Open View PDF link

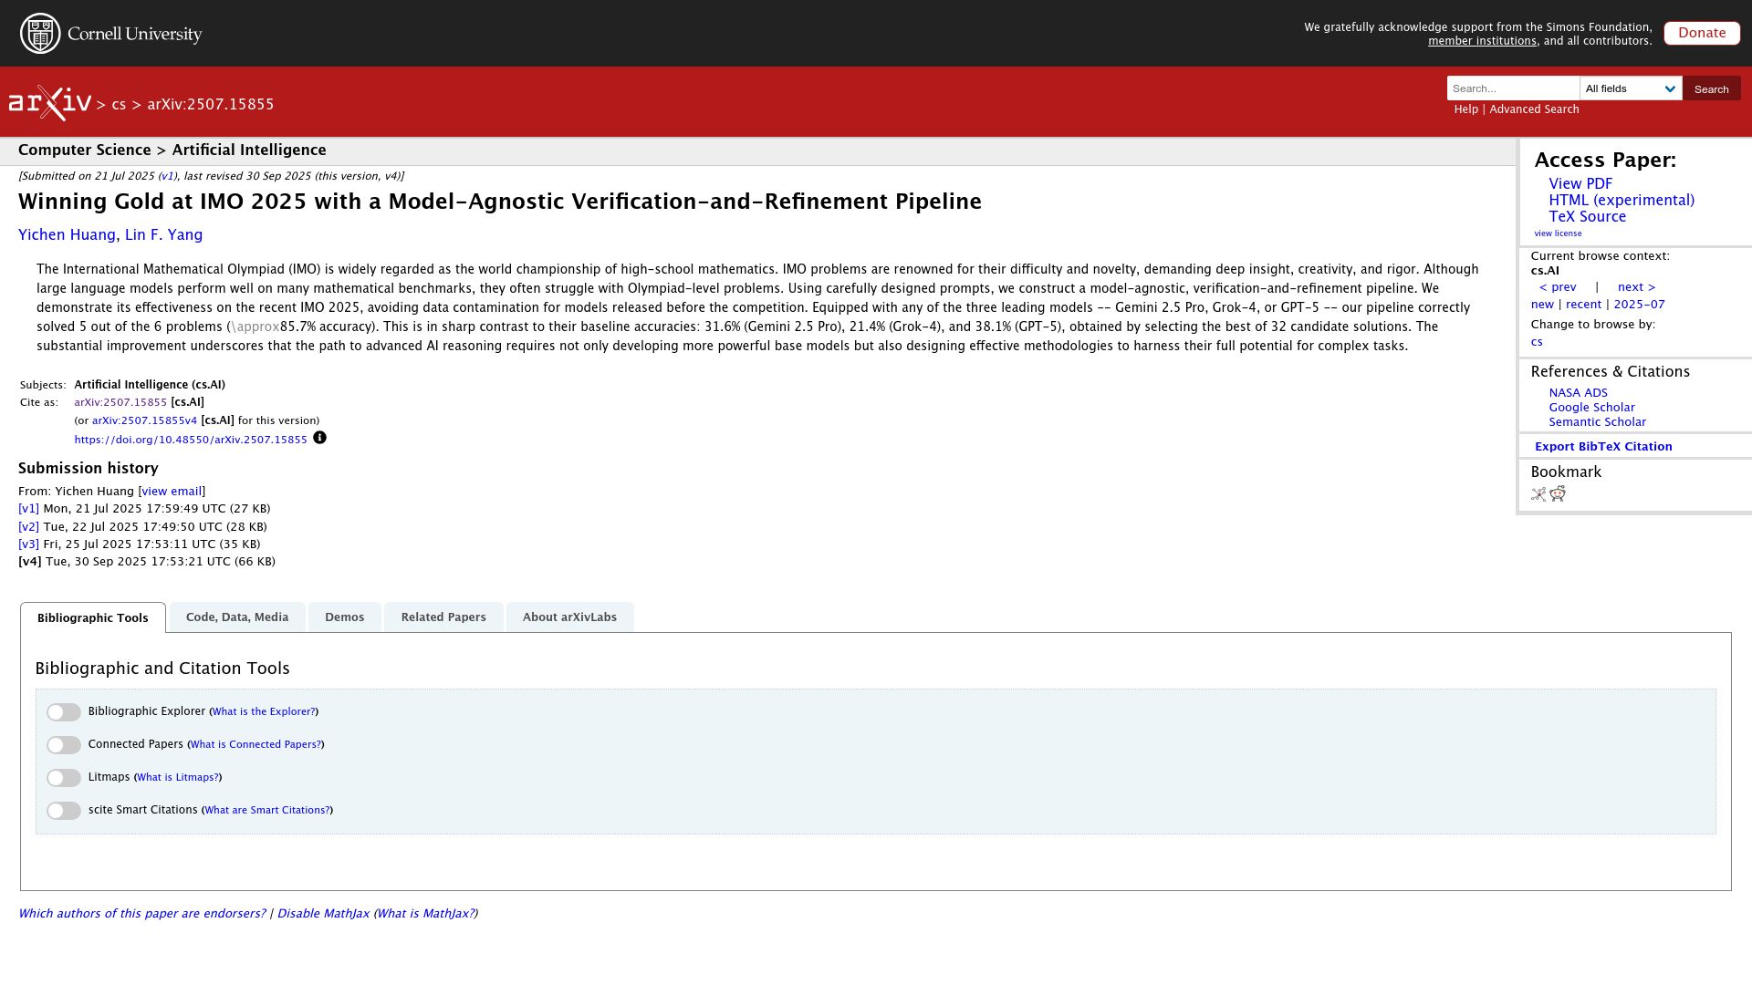point(1580,184)
